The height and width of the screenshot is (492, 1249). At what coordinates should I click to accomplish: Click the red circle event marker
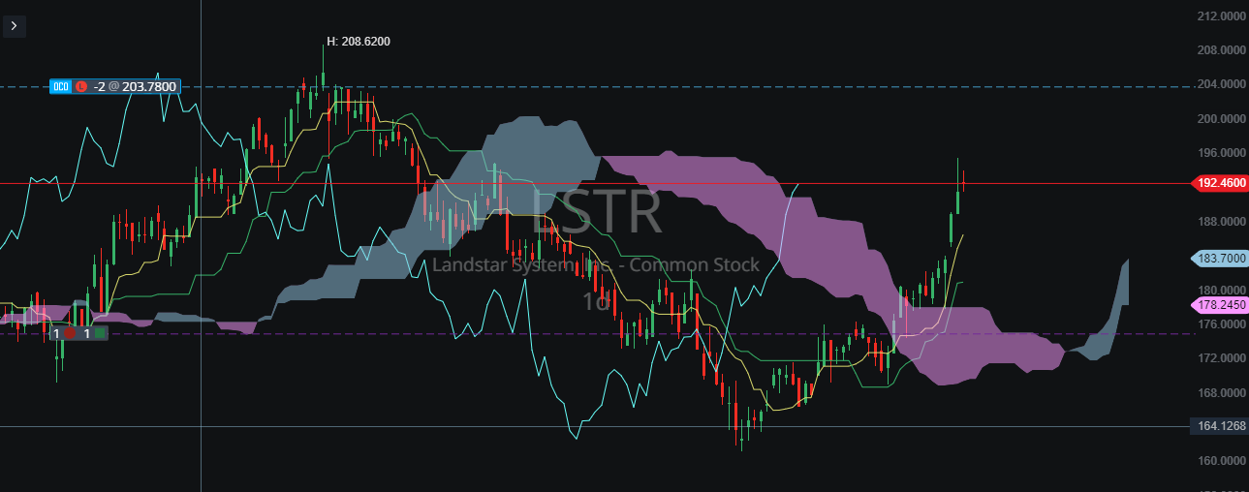tap(70, 333)
